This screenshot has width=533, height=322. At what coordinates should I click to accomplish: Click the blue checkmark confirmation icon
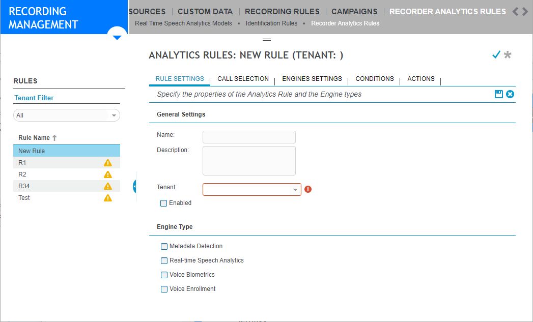[496, 54]
